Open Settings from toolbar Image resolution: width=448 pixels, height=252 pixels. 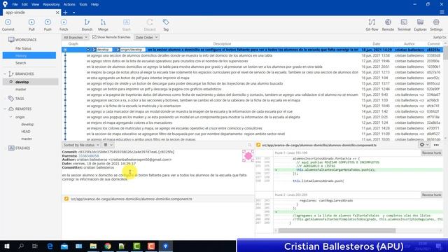click(436, 25)
